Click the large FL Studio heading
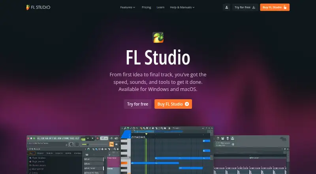The width and height of the screenshot is (316, 174). pos(158,58)
